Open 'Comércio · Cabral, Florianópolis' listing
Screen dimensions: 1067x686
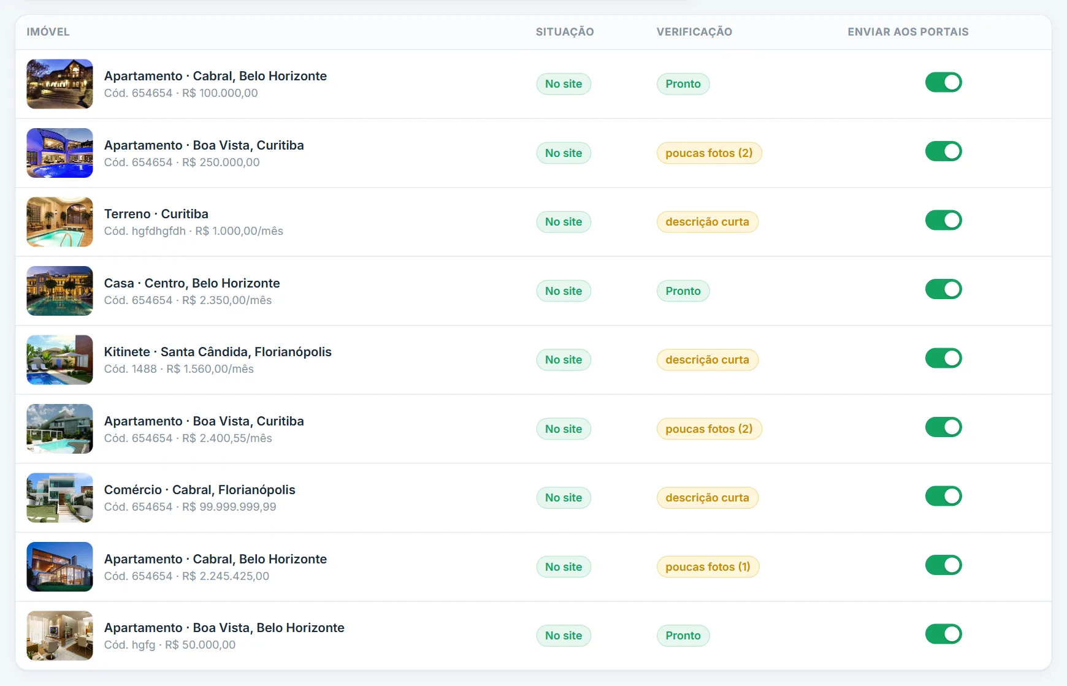point(199,490)
